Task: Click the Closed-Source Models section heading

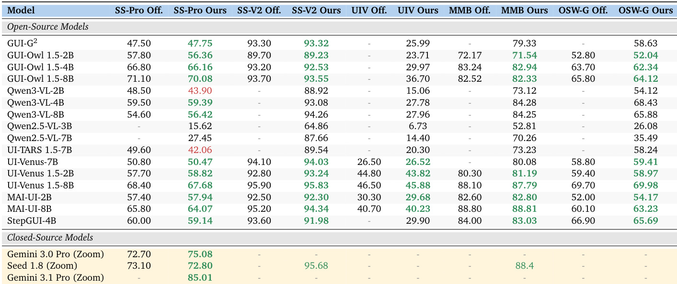Action: tap(50, 238)
